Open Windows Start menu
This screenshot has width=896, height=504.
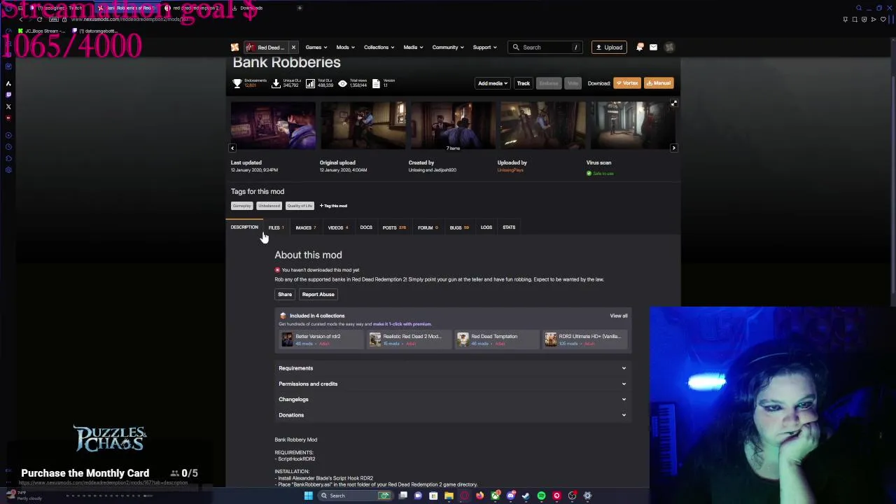click(308, 496)
